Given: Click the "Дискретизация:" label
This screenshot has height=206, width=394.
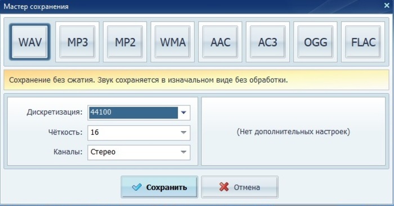Looking at the screenshot, I should (55, 112).
